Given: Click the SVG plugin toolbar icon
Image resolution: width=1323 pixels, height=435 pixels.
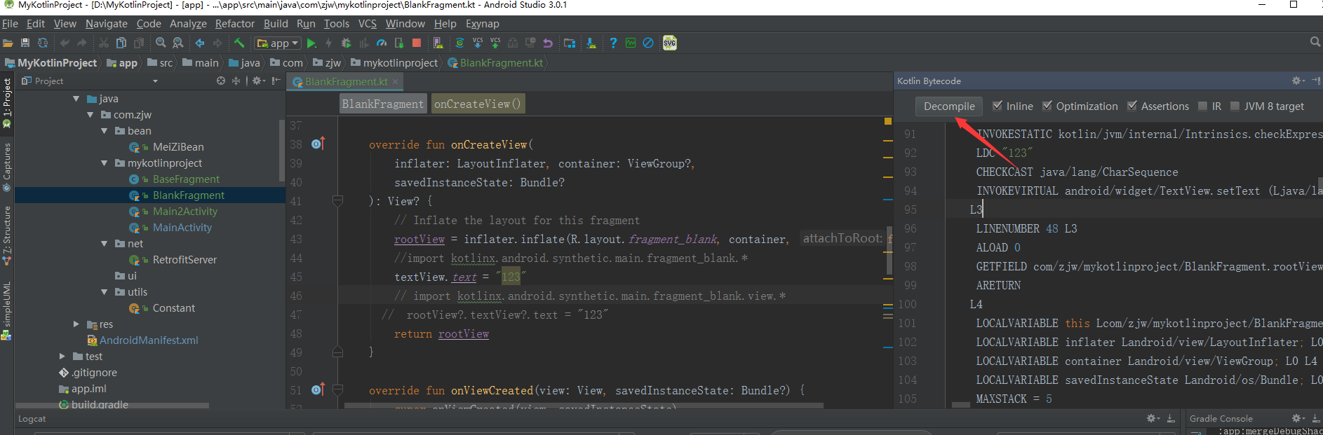Looking at the screenshot, I should pos(670,43).
